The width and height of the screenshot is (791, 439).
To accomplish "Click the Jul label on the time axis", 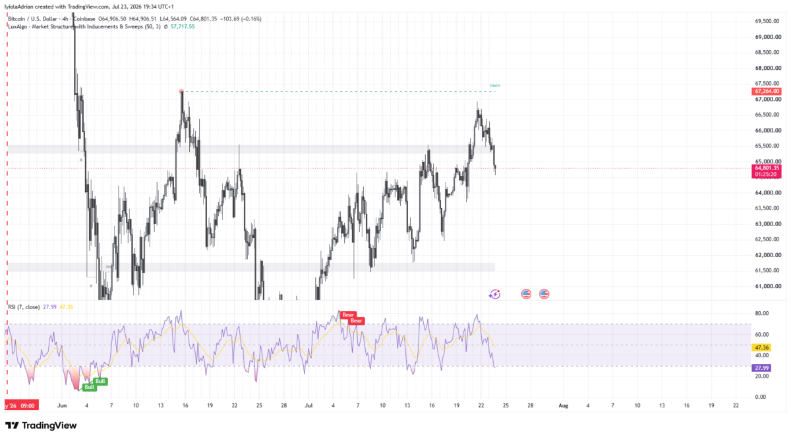I will [309, 406].
